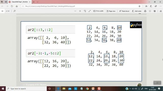Viewport: 163px width, 91px height.
Task: Open Cortana circle icon
Action: coord(50,89)
